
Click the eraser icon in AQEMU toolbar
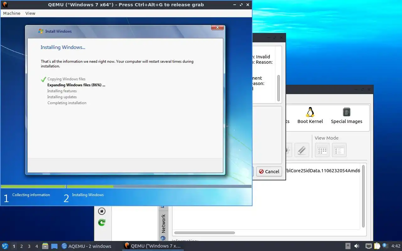301,150
